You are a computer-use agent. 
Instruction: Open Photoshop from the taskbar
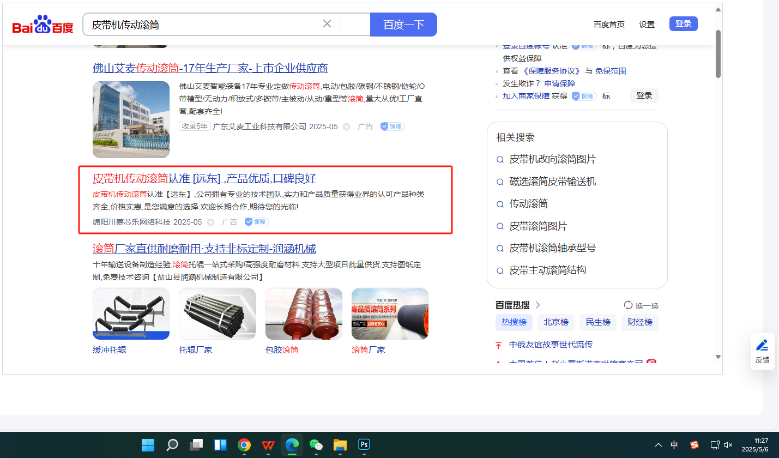(364, 445)
